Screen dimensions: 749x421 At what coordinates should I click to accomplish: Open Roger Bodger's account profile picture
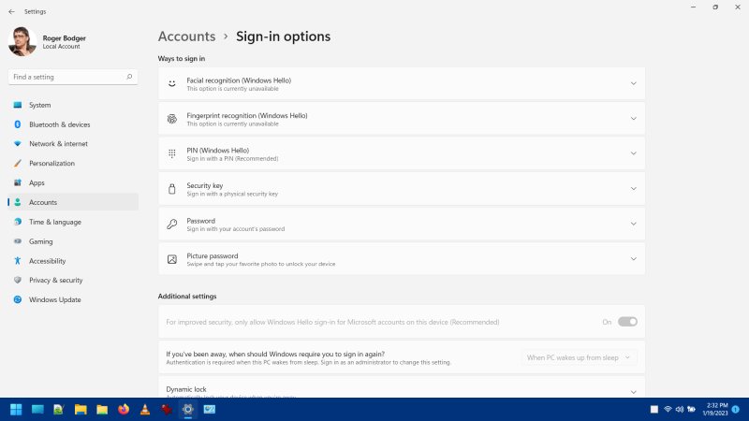click(x=22, y=41)
